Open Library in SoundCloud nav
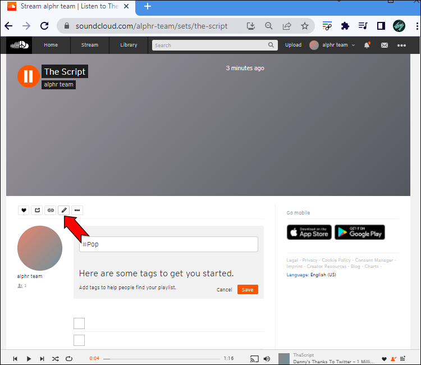The width and height of the screenshot is (421, 365). click(x=129, y=45)
